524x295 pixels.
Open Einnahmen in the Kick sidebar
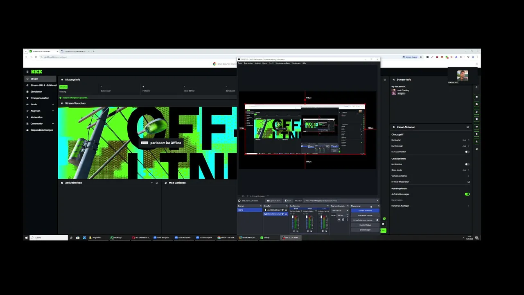40,92
